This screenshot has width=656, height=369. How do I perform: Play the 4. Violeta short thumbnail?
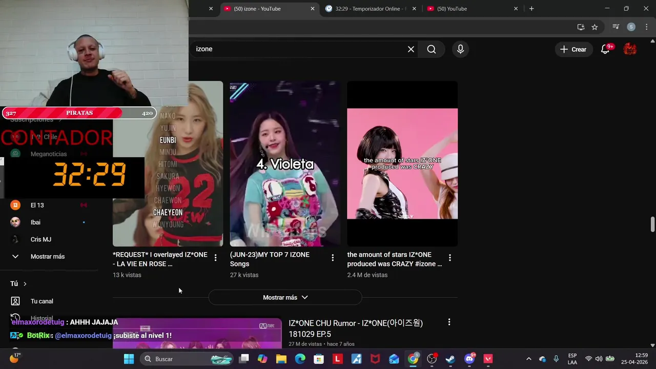[285, 164]
